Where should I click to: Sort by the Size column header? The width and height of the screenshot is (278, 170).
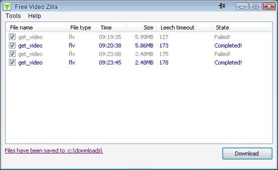[141, 28]
